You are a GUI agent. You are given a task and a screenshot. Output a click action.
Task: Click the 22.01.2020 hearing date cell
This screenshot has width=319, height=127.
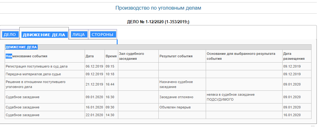click(x=95, y=115)
